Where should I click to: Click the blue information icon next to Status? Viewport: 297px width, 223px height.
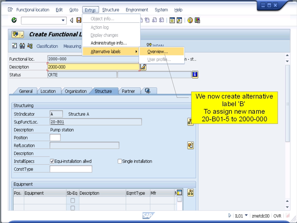(x=195, y=75)
